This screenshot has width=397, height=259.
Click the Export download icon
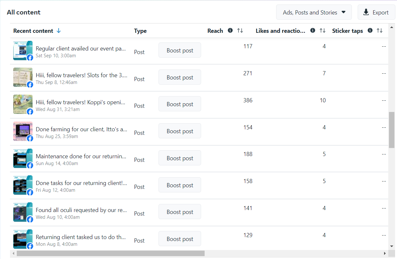366,12
